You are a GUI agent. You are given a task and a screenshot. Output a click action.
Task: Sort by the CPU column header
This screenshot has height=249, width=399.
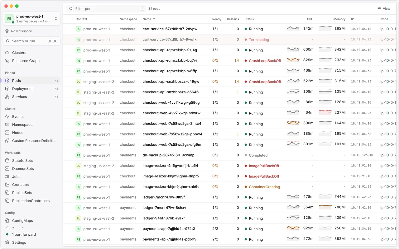(310, 19)
